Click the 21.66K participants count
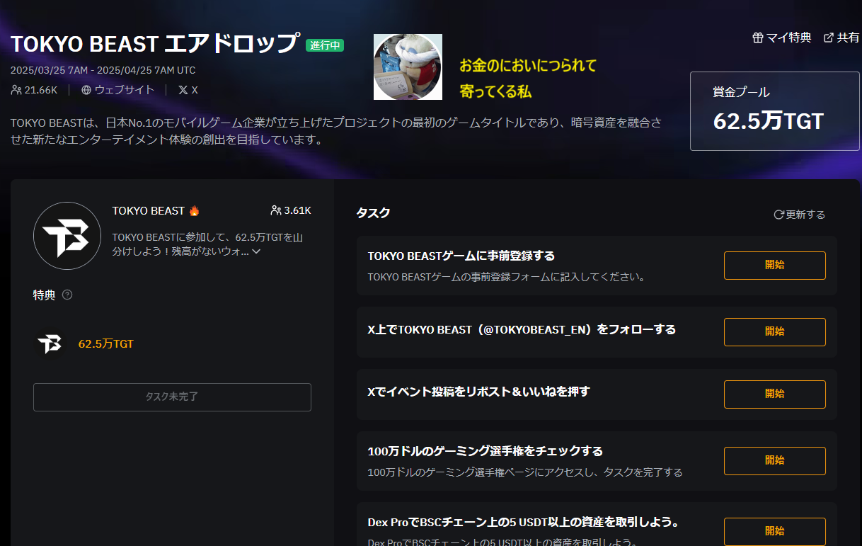 [x=34, y=90]
